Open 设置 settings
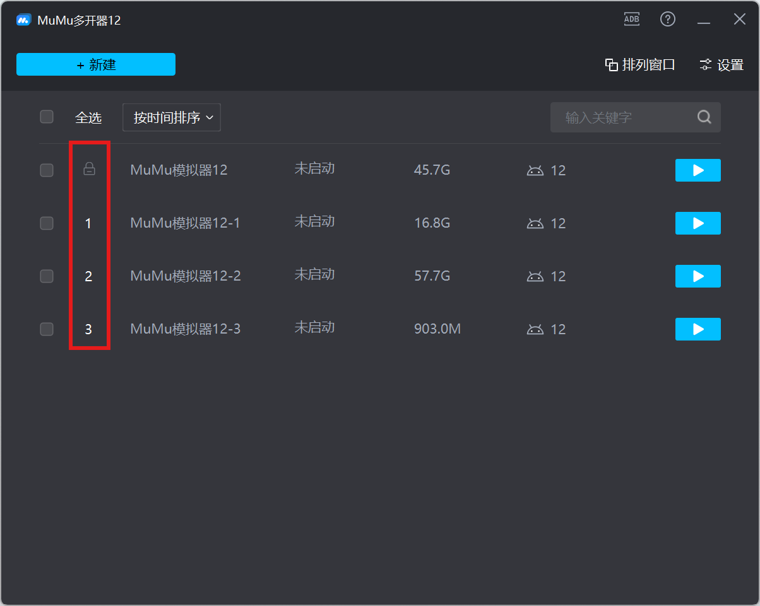This screenshot has width=760, height=606. (x=721, y=65)
